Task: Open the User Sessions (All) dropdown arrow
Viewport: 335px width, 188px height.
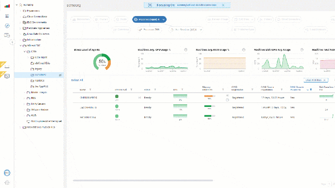Action: tap(201, 30)
